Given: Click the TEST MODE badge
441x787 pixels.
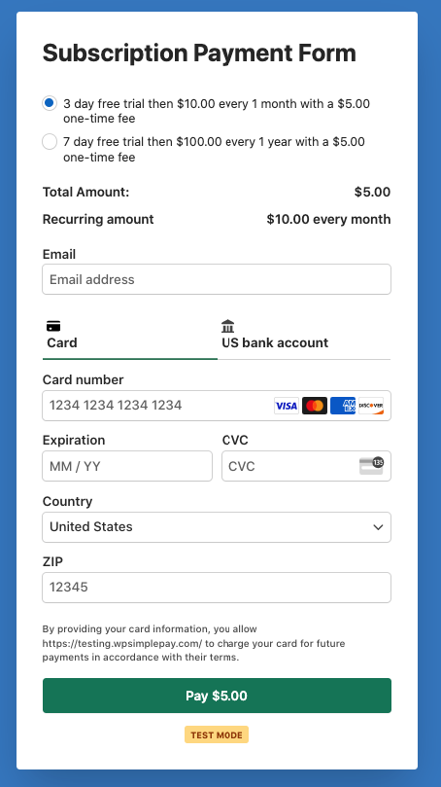Looking at the screenshot, I should click(x=217, y=734).
